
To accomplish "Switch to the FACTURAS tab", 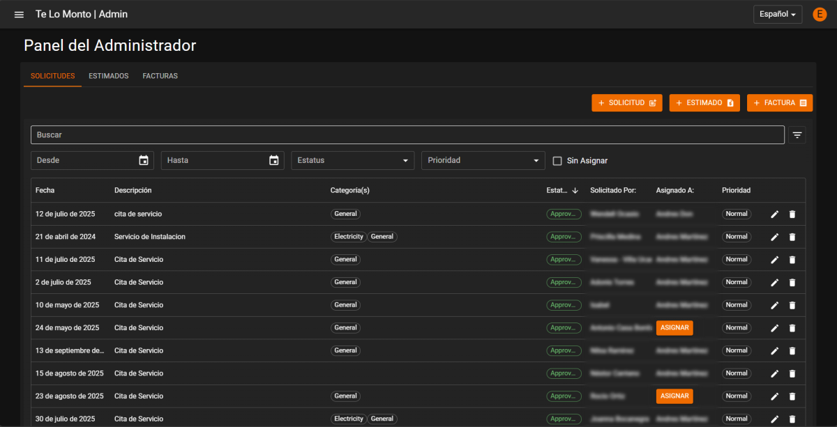I will click(x=160, y=76).
